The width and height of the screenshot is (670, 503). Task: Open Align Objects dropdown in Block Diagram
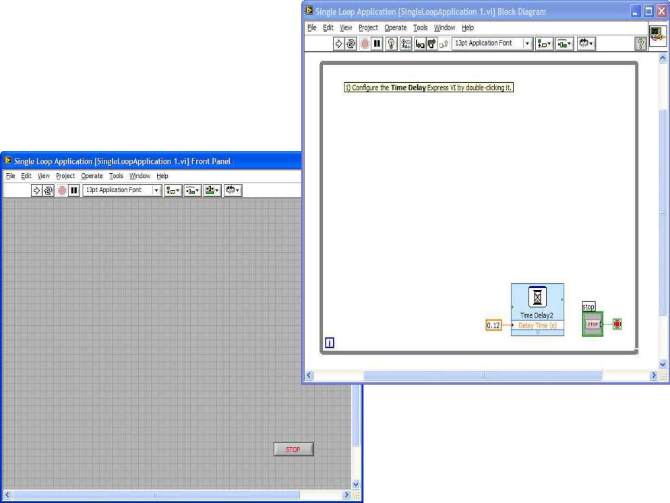(x=544, y=44)
